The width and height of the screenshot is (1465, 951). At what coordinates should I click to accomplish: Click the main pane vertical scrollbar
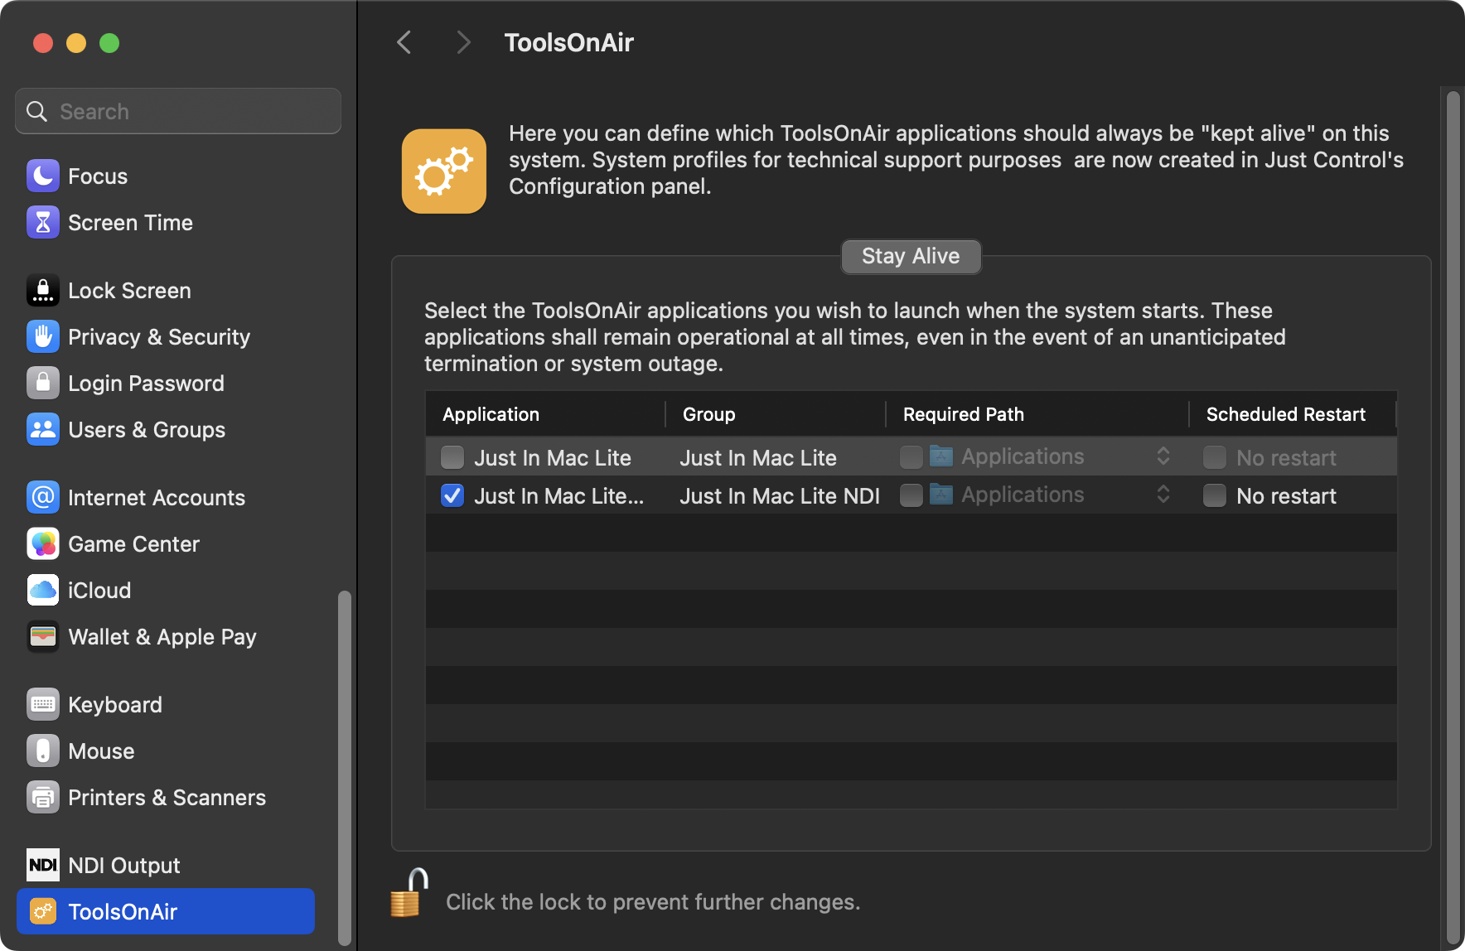pos(1453,517)
